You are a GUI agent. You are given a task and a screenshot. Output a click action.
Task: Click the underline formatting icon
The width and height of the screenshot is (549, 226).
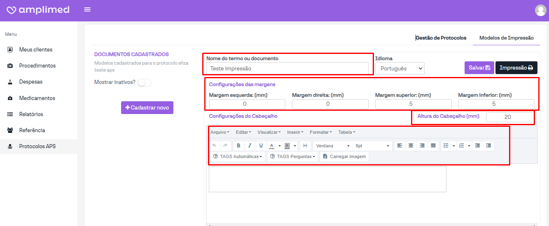[261, 146]
